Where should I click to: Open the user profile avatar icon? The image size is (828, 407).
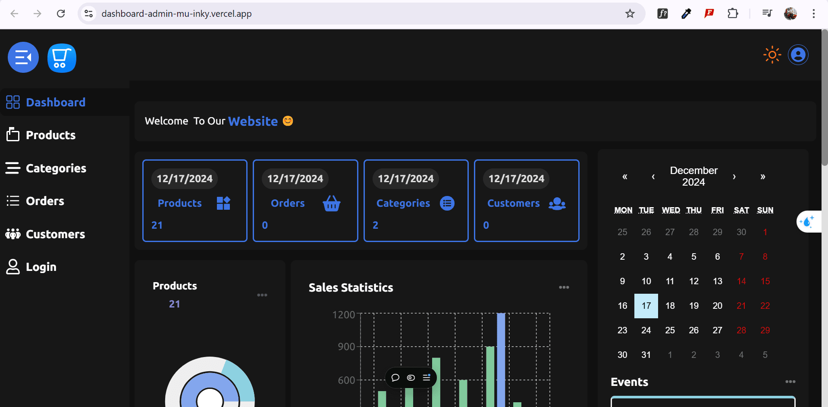coord(798,55)
